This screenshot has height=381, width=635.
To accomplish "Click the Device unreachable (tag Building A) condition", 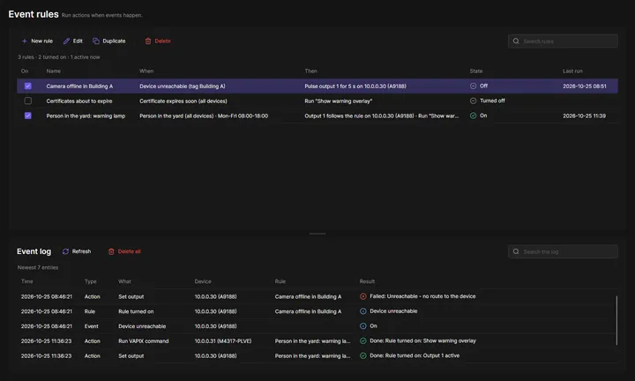I will (x=183, y=86).
